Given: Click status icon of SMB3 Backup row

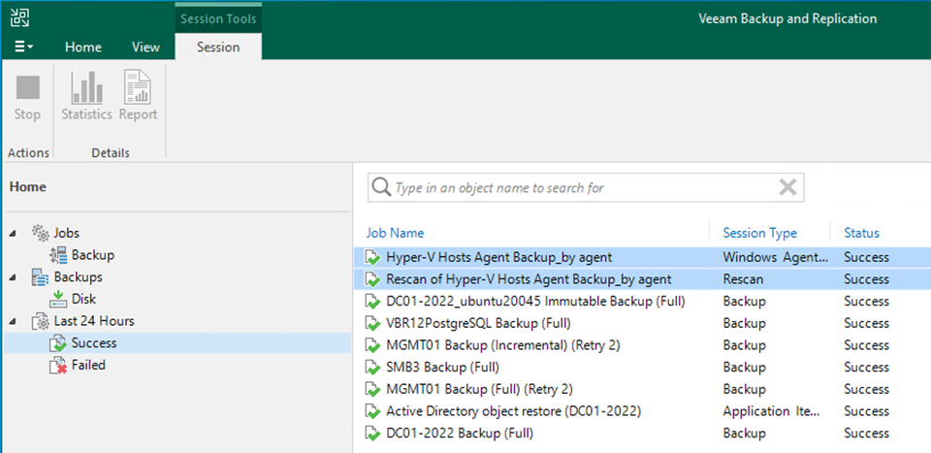Looking at the screenshot, I should click(372, 368).
